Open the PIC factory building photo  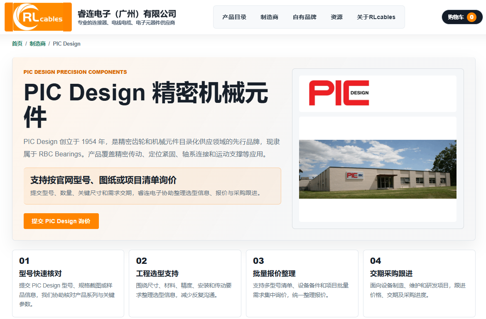pyautogui.click(x=378, y=169)
